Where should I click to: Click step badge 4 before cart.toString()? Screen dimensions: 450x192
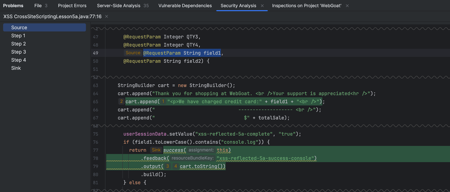click(175, 166)
